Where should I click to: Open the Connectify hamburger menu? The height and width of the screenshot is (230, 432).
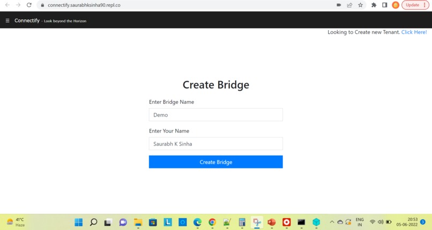pos(8,21)
